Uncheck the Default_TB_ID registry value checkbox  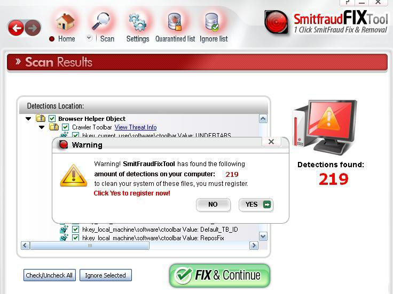pos(75,229)
